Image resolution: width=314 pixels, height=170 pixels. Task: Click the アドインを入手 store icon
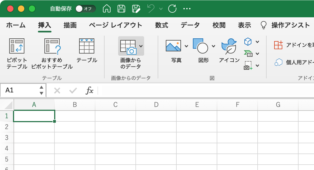pos(278,45)
